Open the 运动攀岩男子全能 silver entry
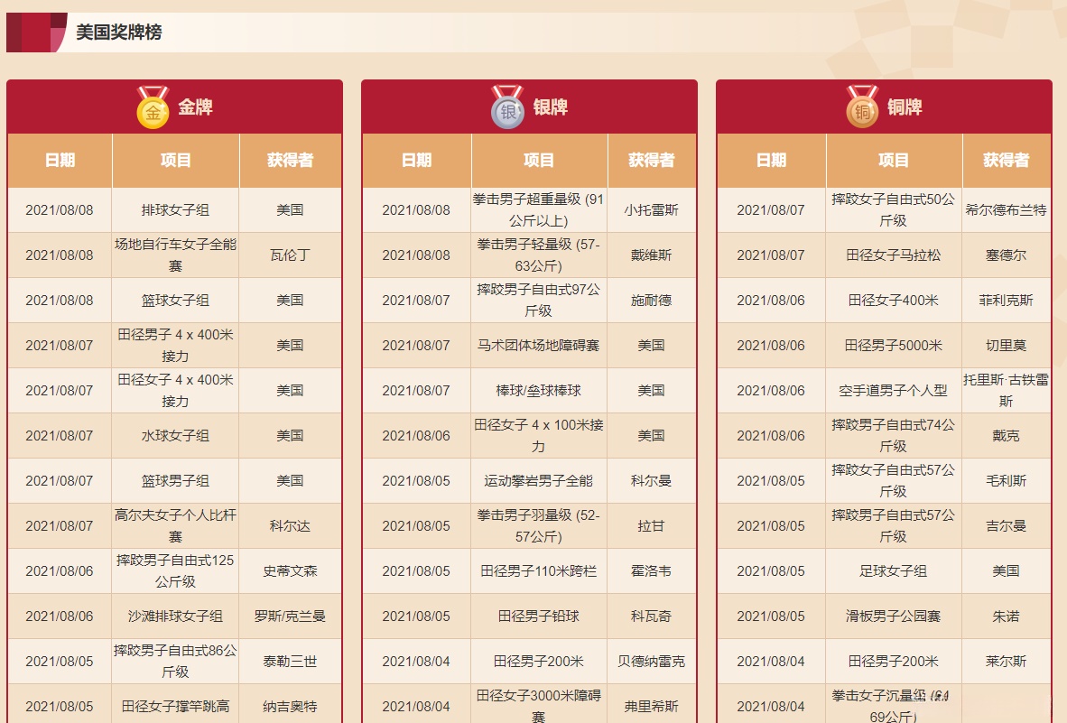The image size is (1067, 723). click(538, 480)
